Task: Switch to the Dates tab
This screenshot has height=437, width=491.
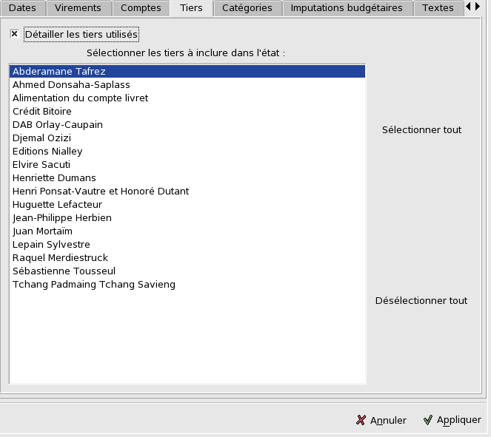Action: [x=22, y=8]
